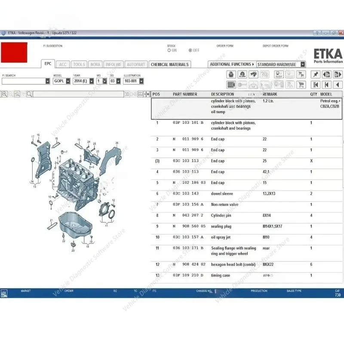Click the help button in title bar
The width and height of the screenshot is (344, 344).
pyautogui.click(x=317, y=33)
